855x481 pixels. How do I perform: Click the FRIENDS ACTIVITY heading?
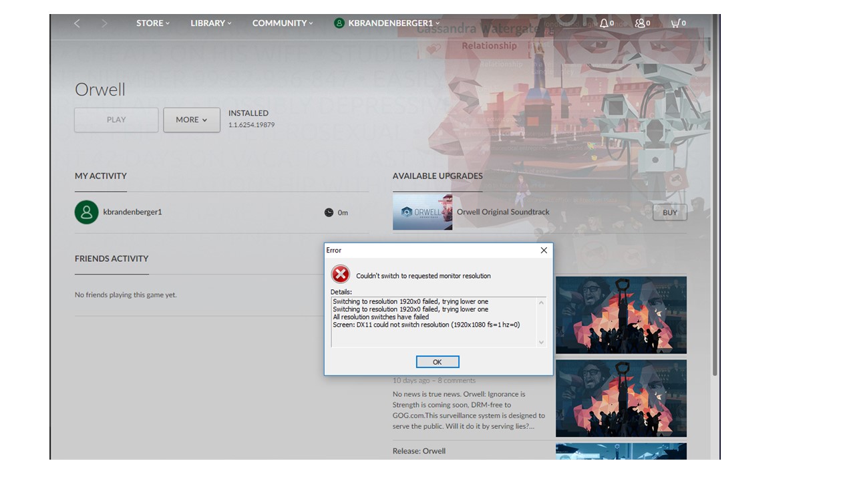coord(112,259)
